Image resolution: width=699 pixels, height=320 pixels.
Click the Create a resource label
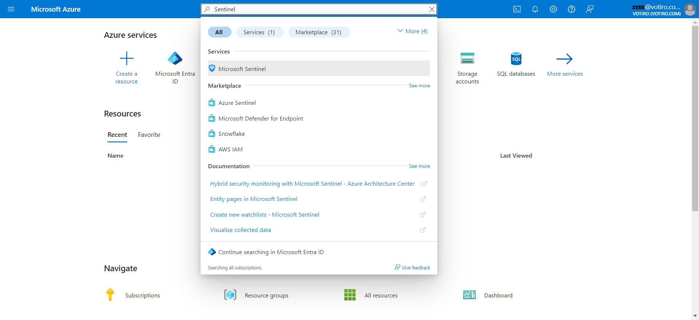(127, 78)
